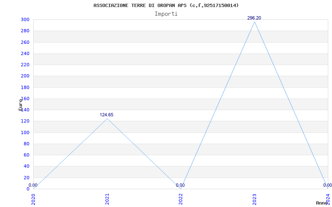Click the 0.00 value label above 2022

pyautogui.click(x=180, y=185)
